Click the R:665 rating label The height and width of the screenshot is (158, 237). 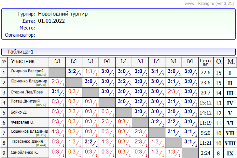pyautogui.click(x=41, y=75)
